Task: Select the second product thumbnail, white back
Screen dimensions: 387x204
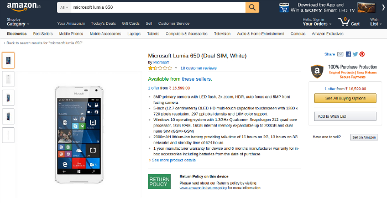Action: (8, 79)
